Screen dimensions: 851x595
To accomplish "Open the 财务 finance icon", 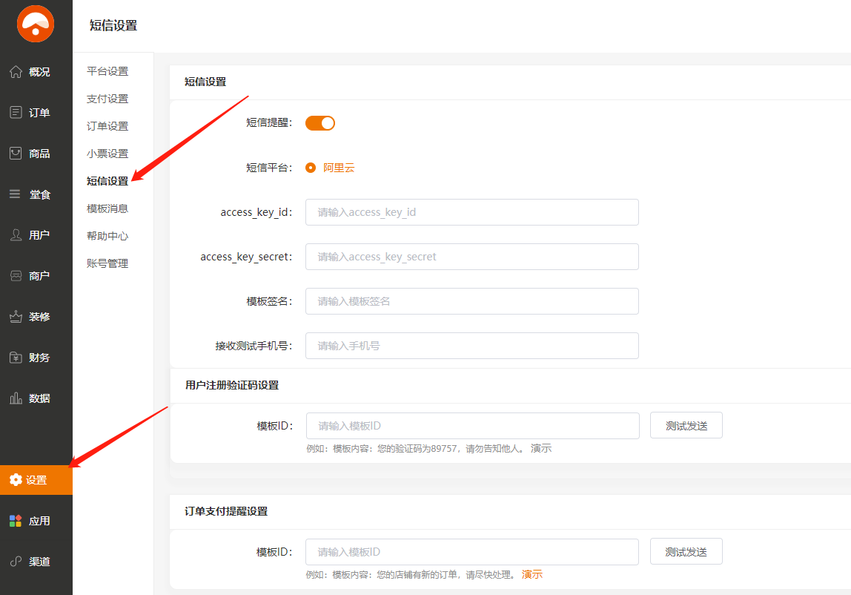I will click(16, 358).
